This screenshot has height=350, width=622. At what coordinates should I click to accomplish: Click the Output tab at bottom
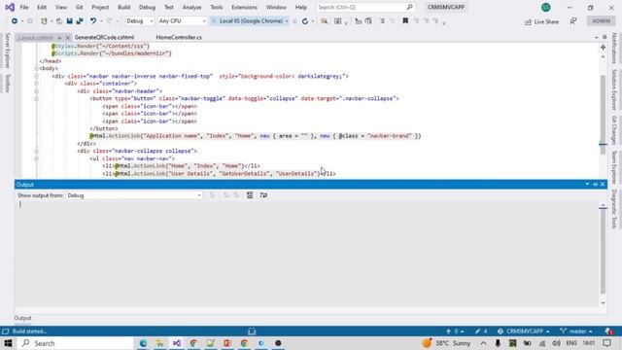(22, 318)
